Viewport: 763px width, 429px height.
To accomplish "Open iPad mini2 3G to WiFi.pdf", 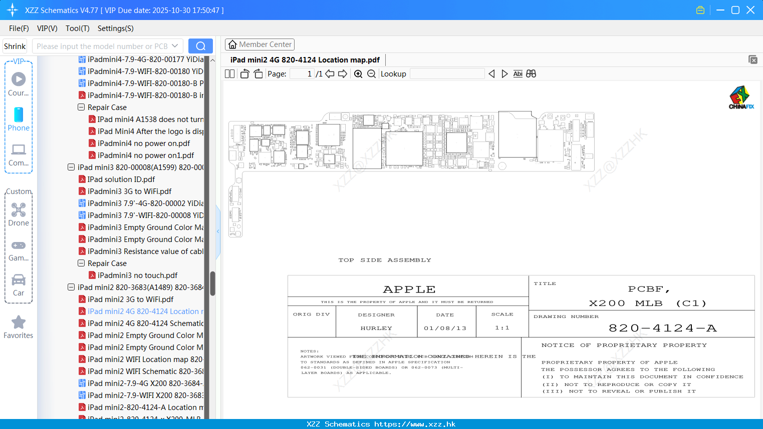I will (x=126, y=299).
